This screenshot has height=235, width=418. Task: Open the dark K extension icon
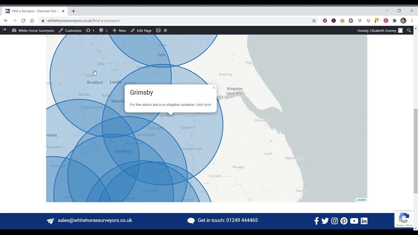pyautogui.click(x=334, y=21)
